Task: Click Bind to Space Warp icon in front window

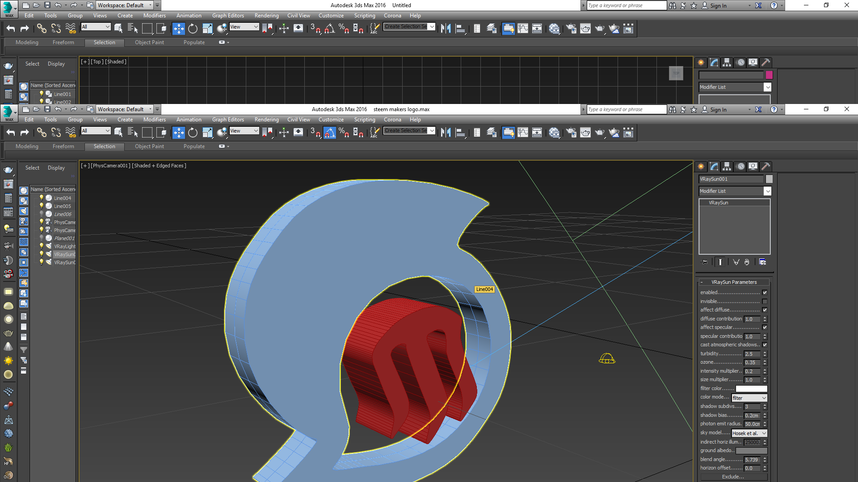Action: pos(71,133)
